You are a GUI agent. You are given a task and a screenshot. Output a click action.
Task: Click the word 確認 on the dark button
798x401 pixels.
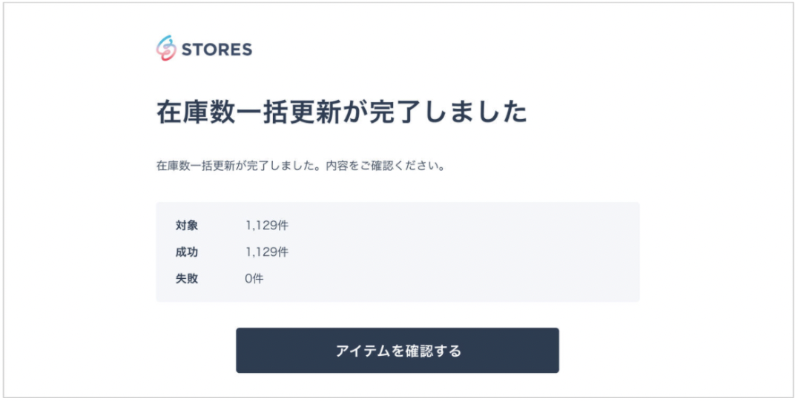coord(418,351)
